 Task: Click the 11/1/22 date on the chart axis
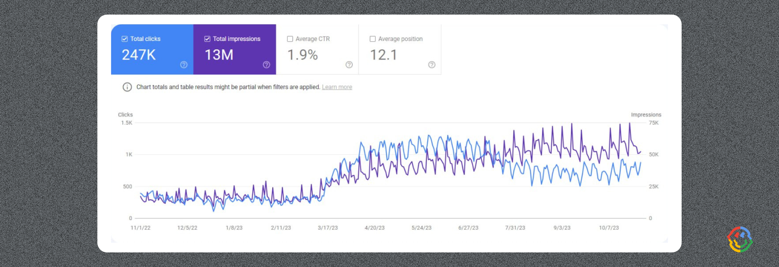click(x=140, y=228)
